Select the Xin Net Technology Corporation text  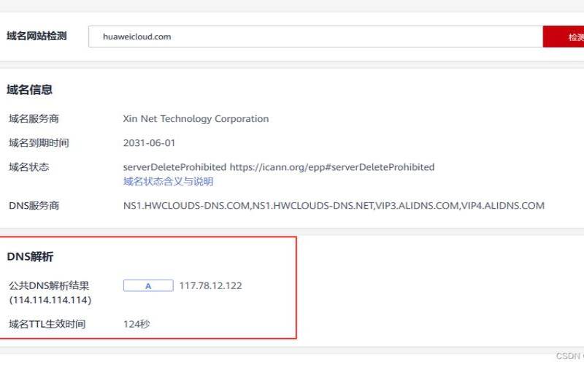point(196,119)
